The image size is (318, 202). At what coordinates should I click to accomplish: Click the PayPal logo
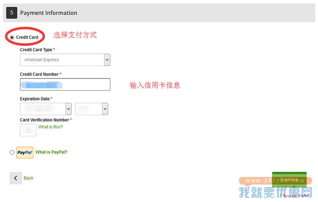point(25,153)
